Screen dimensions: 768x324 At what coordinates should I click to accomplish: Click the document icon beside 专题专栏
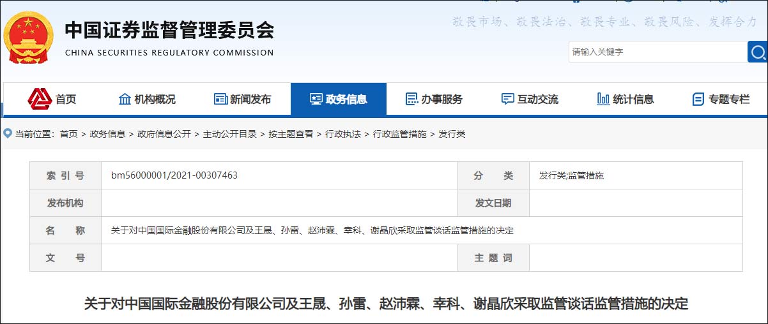coord(698,99)
